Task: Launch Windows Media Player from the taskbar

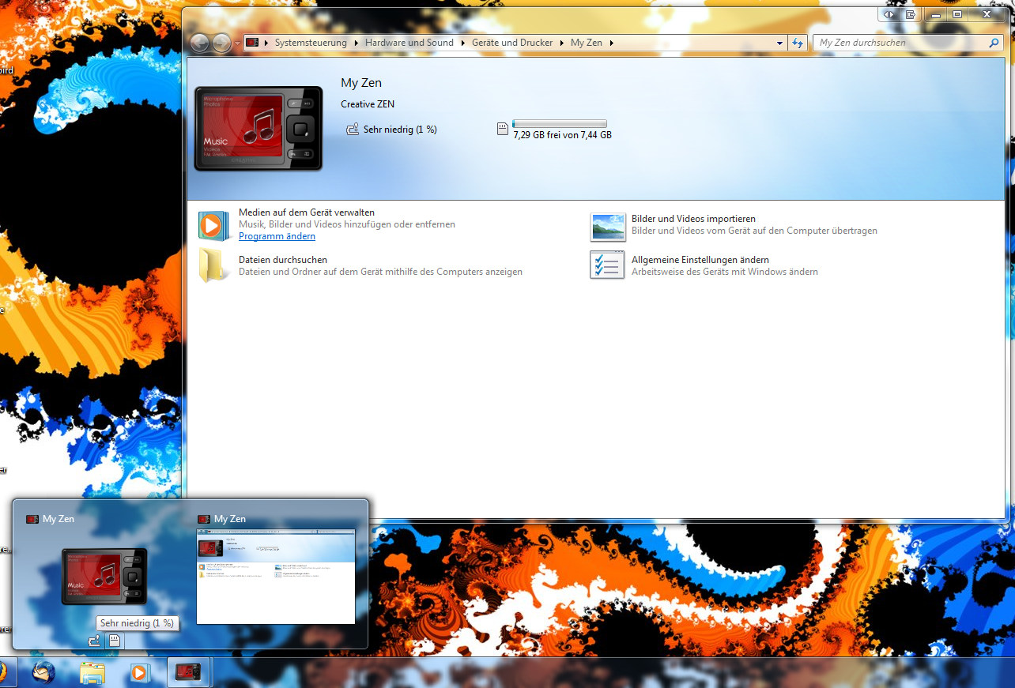Action: 140,673
